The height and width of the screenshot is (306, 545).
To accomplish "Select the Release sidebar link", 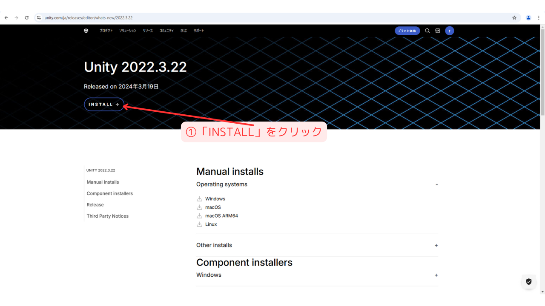I will tap(95, 204).
